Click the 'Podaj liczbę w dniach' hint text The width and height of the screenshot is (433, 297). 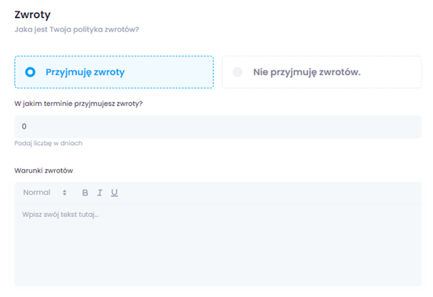(49, 143)
